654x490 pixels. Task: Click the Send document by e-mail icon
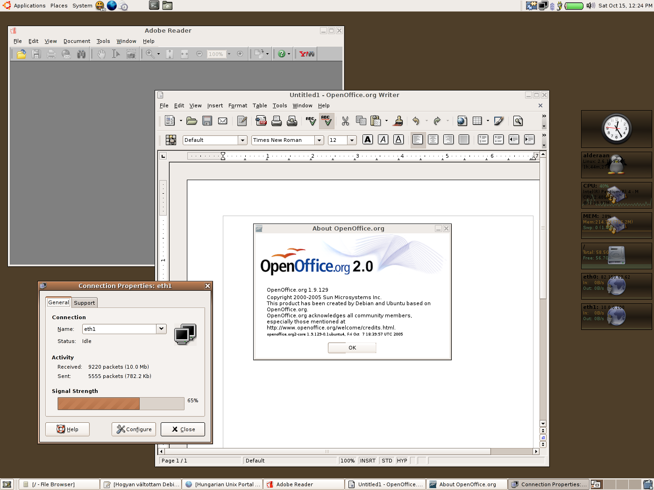tap(222, 121)
